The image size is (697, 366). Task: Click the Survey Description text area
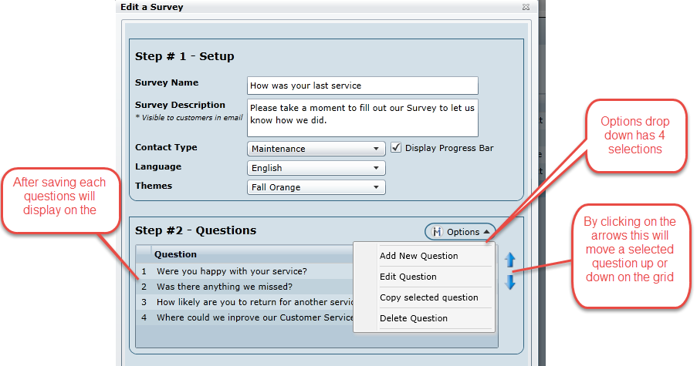tap(362, 116)
